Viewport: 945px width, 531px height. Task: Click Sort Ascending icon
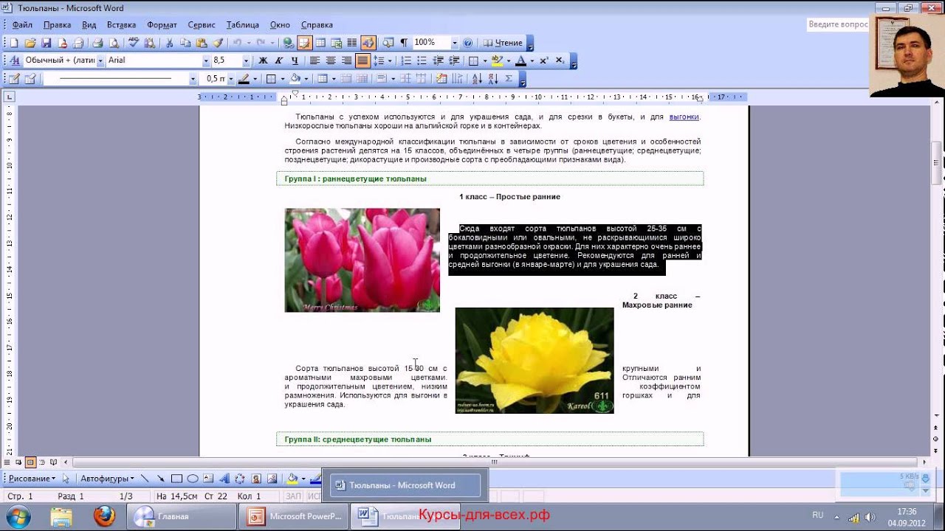click(478, 78)
